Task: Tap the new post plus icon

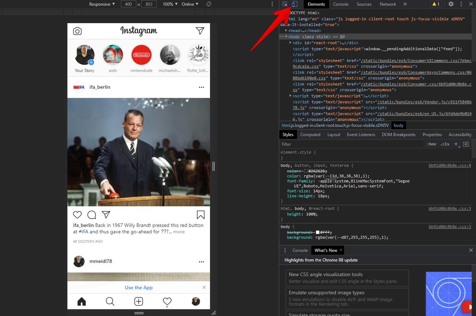Action: [x=139, y=301]
